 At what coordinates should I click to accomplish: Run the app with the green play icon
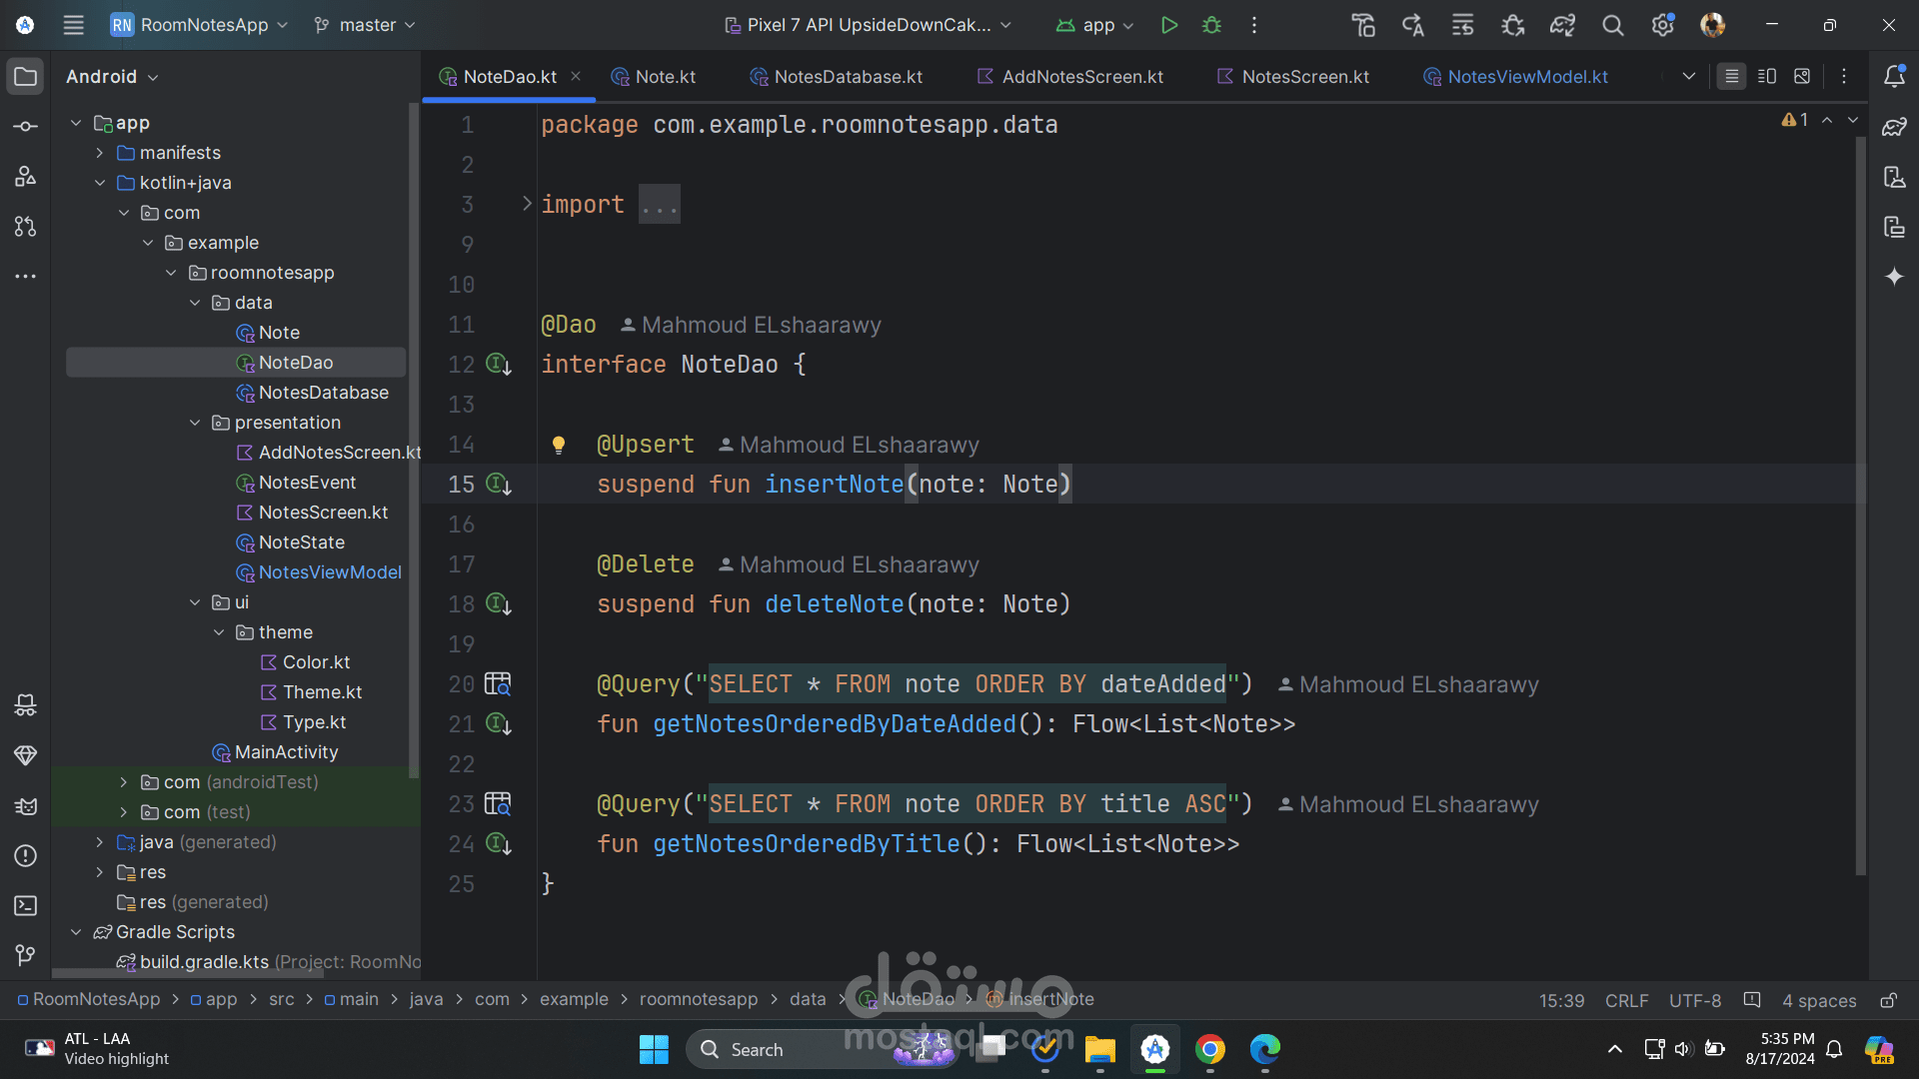coord(1168,25)
